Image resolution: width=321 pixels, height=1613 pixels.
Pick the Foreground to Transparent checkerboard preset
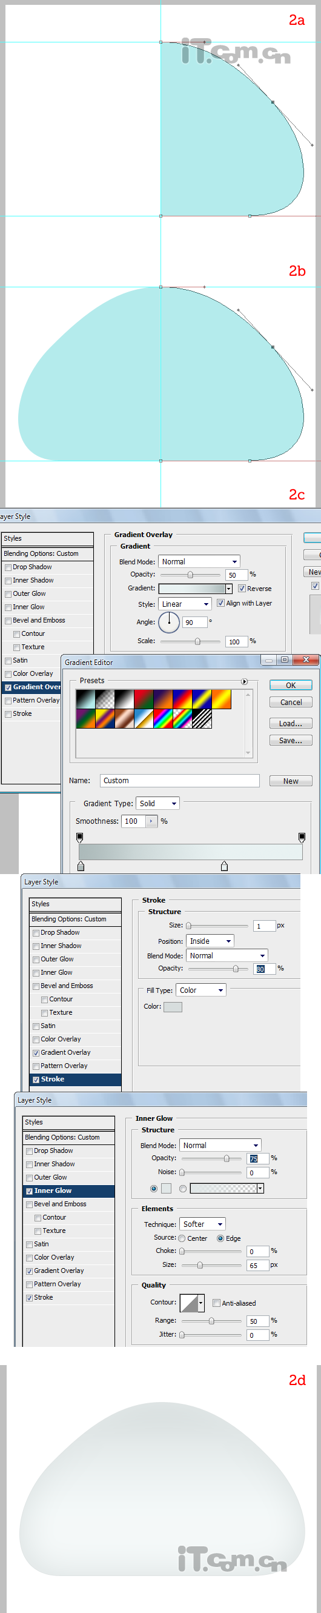click(x=105, y=699)
